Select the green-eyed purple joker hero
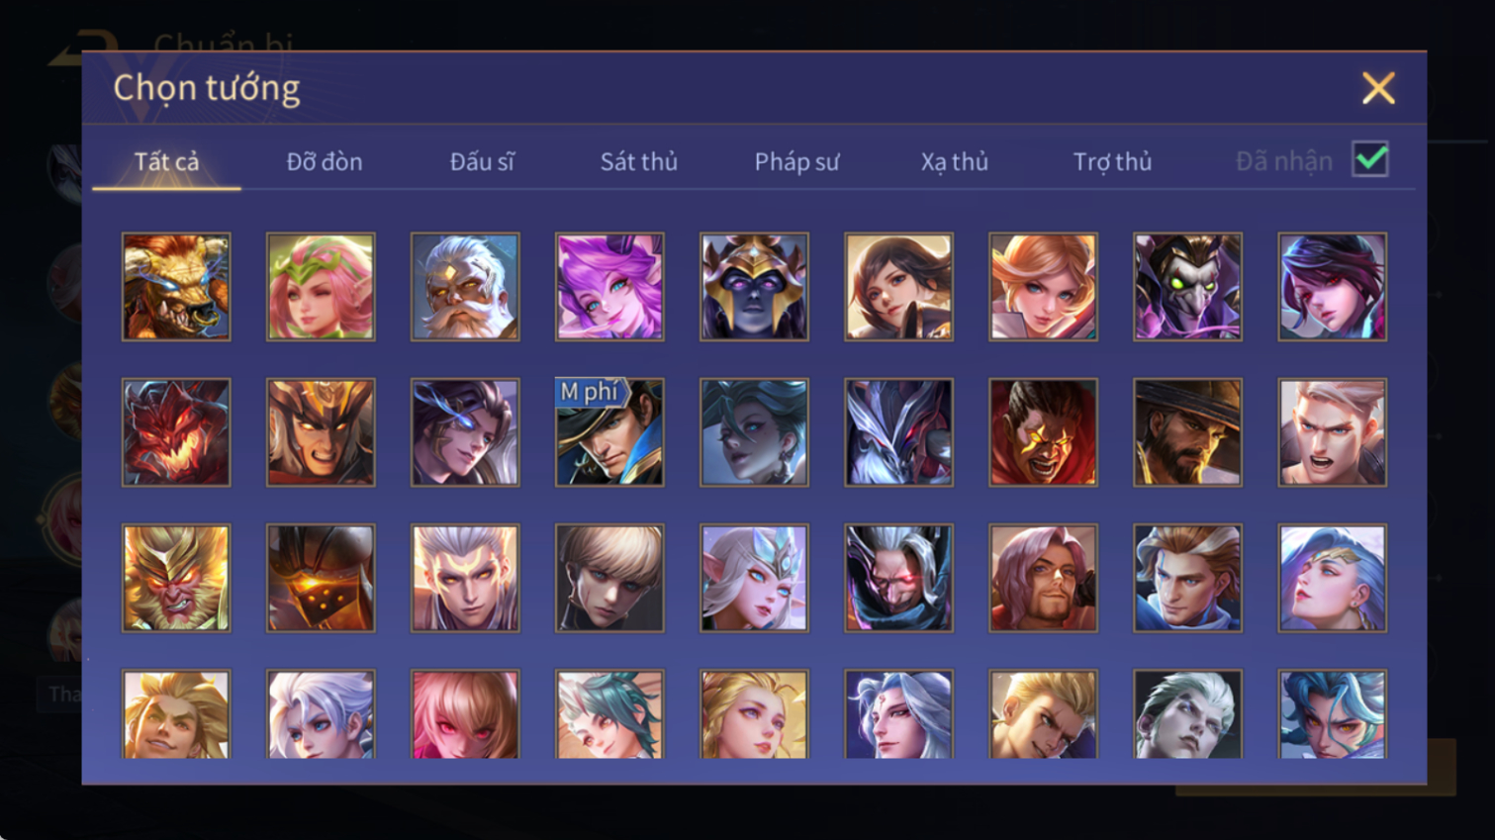 [x=1187, y=287]
